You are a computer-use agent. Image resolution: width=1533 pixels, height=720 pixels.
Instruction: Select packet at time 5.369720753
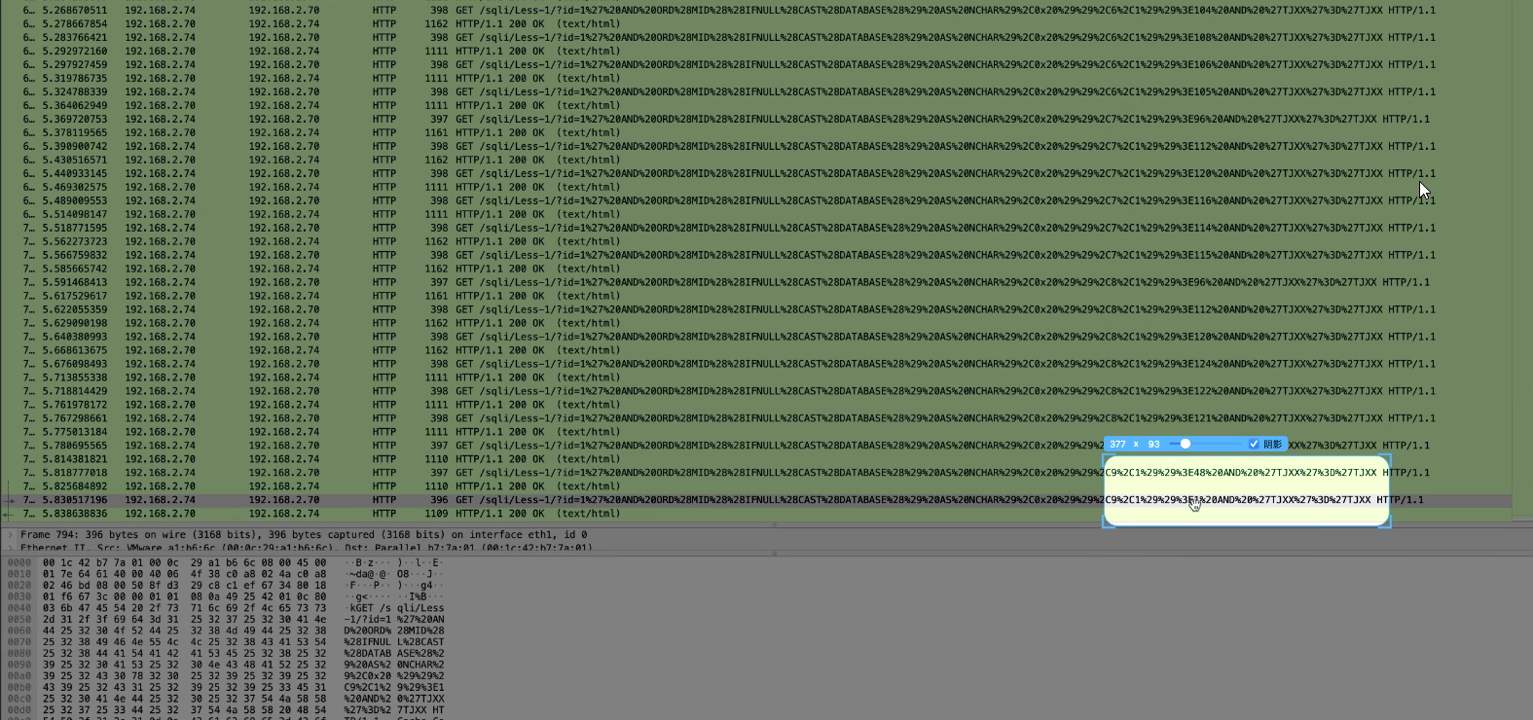point(756,119)
